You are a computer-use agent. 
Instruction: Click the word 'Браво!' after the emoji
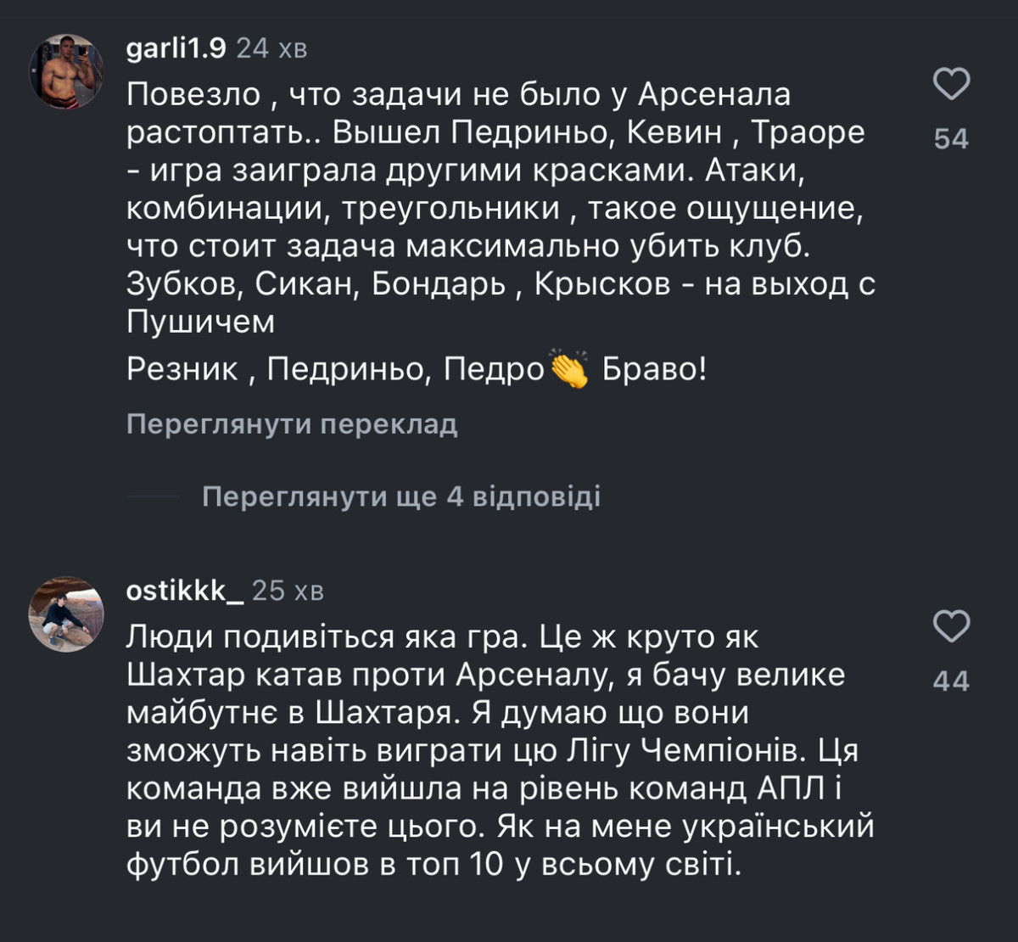pyautogui.click(x=653, y=370)
